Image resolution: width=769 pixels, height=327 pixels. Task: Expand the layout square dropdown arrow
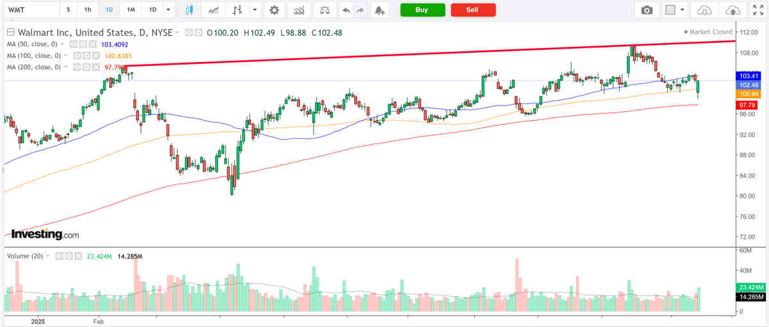tap(682, 10)
